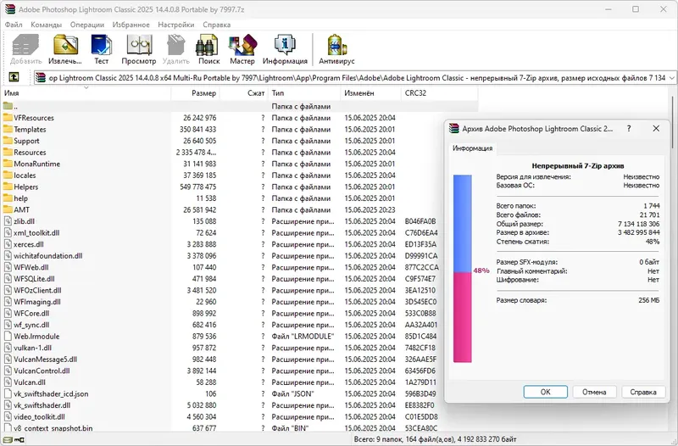Select WFWeb.dll file name
This screenshot has width=678, height=446.
pyautogui.click(x=31, y=267)
